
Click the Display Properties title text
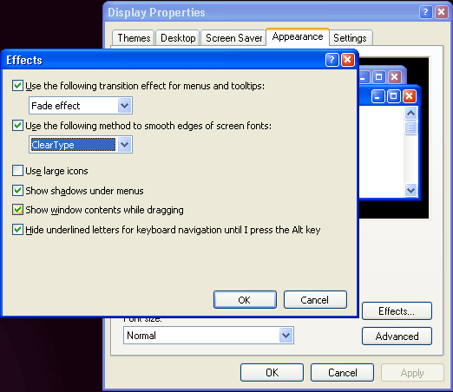156,12
